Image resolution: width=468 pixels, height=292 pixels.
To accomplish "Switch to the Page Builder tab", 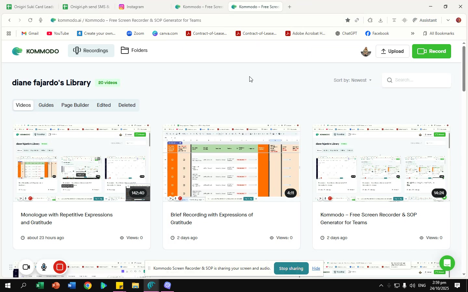I will coord(75,105).
